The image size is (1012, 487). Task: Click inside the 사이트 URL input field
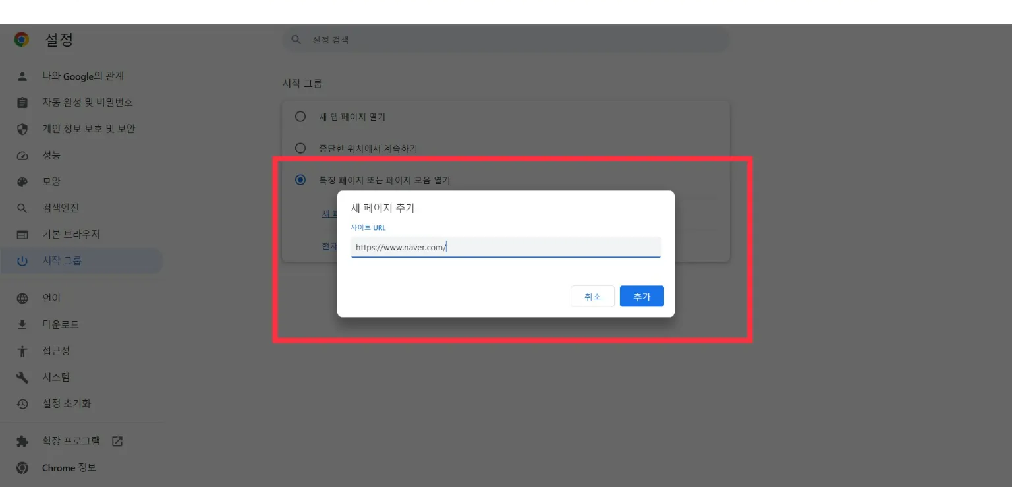point(505,246)
